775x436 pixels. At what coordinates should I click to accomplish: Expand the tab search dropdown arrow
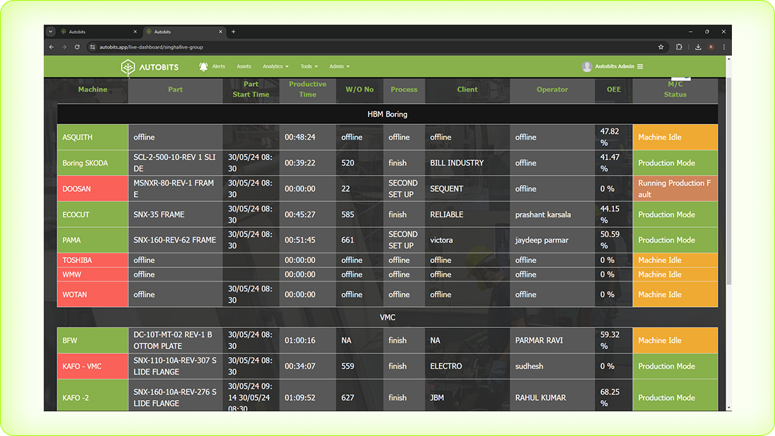50,32
